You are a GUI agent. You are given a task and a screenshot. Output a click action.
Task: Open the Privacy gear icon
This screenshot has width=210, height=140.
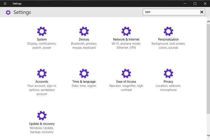tap(168, 73)
